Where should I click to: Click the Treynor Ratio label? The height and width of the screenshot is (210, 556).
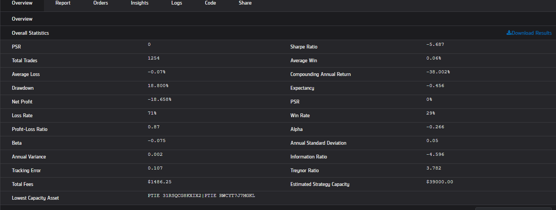click(305, 171)
